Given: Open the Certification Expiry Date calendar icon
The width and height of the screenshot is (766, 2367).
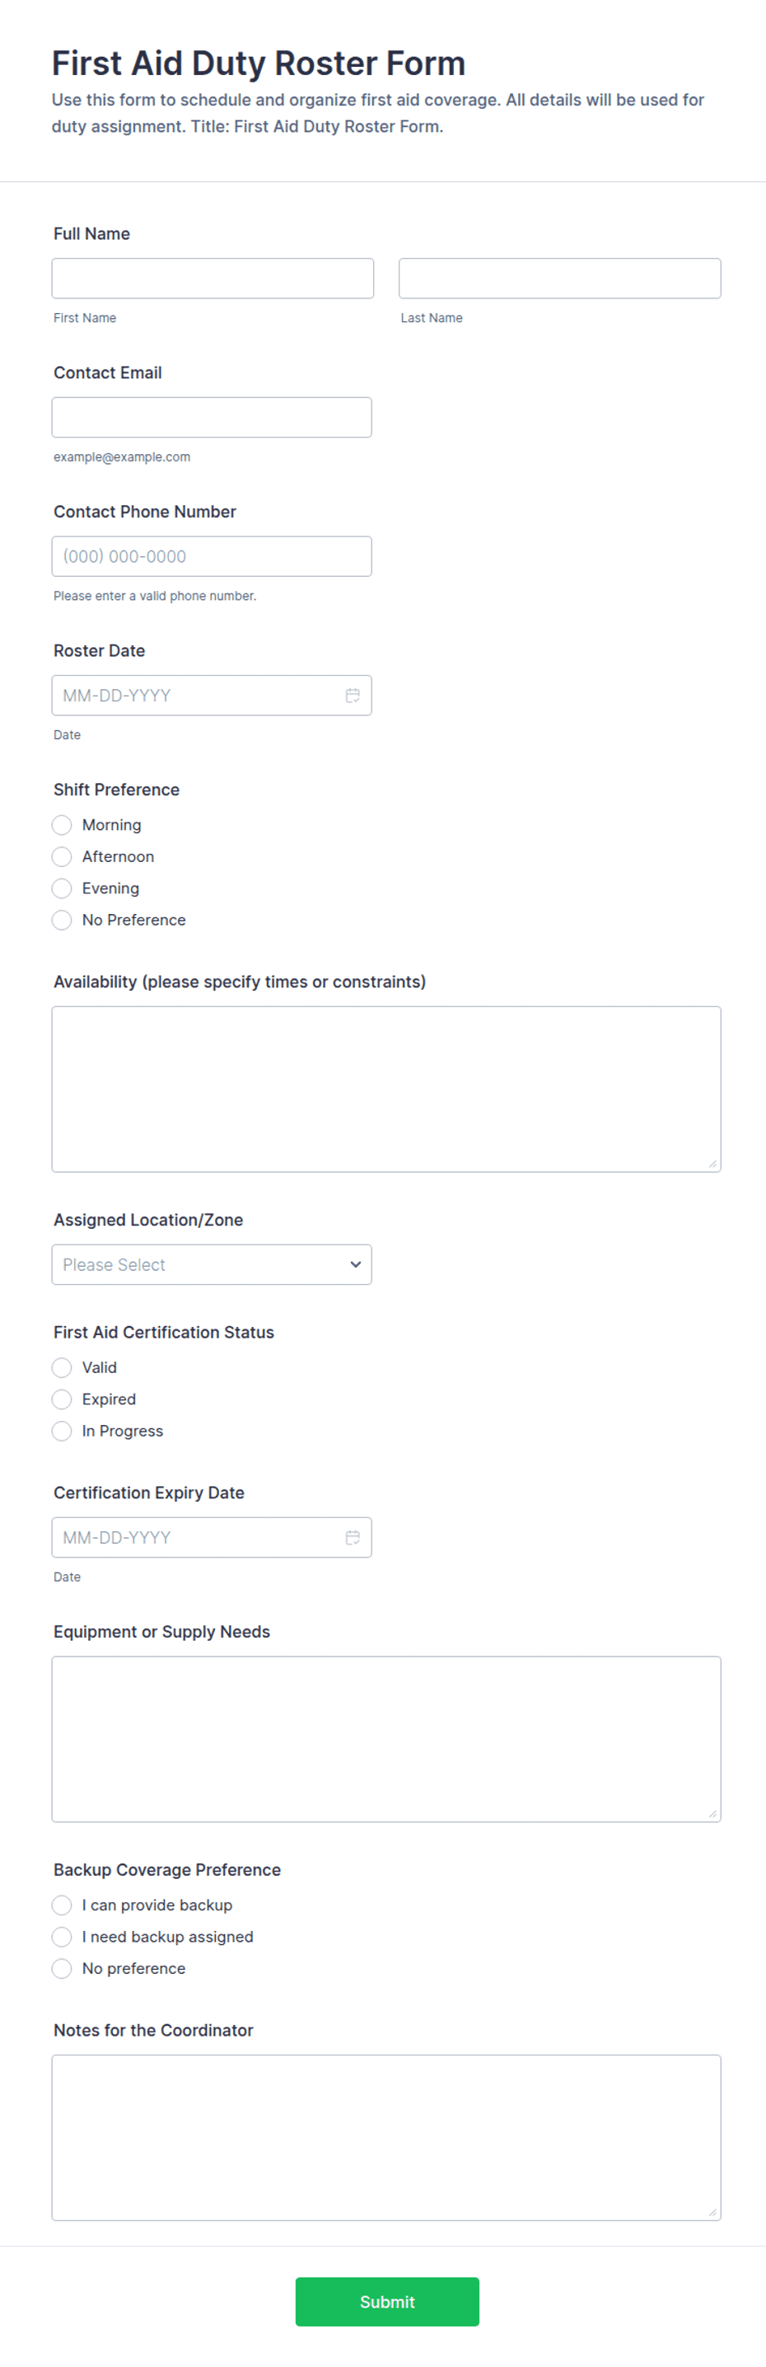Looking at the screenshot, I should [353, 1537].
